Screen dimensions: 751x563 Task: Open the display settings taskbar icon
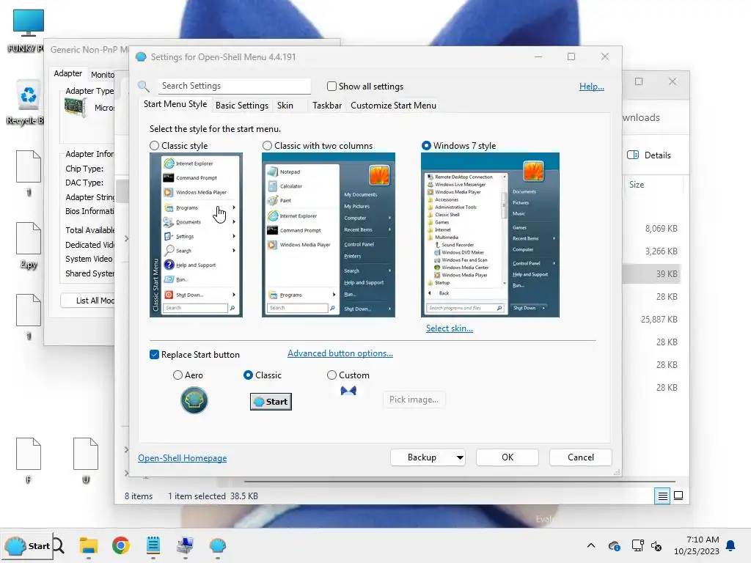pos(186,545)
